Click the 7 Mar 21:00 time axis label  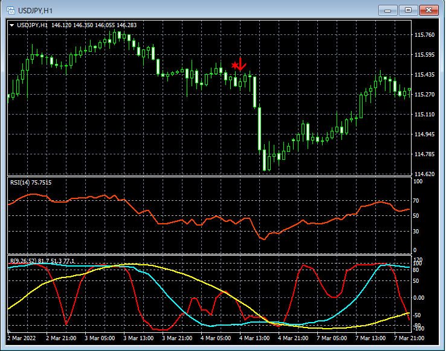tap(409, 338)
